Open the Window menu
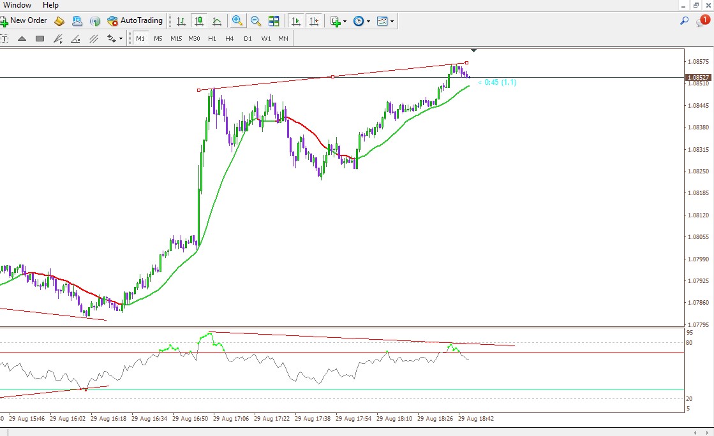The width and height of the screenshot is (714, 436). tap(17, 5)
